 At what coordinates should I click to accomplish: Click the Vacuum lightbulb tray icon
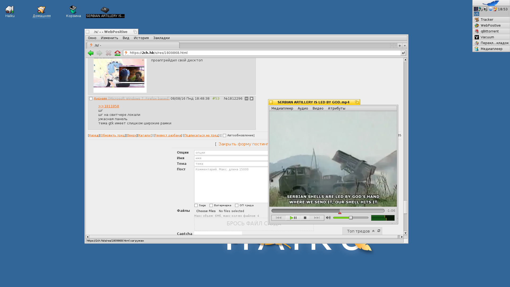pyautogui.click(x=495, y=9)
